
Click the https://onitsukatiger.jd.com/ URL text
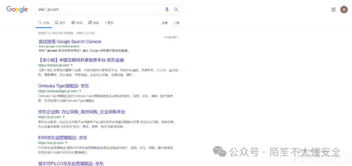point(58,91)
